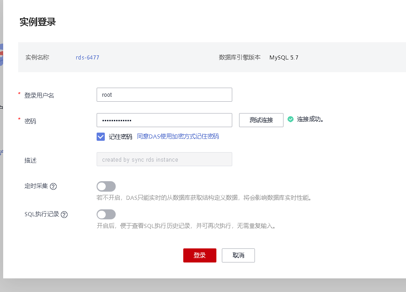The width and height of the screenshot is (406, 292).
Task: Click the 实例登录 dialog title
Action: pyautogui.click(x=38, y=22)
